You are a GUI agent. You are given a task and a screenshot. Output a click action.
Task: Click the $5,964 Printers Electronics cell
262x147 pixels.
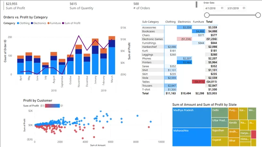pos(184,62)
